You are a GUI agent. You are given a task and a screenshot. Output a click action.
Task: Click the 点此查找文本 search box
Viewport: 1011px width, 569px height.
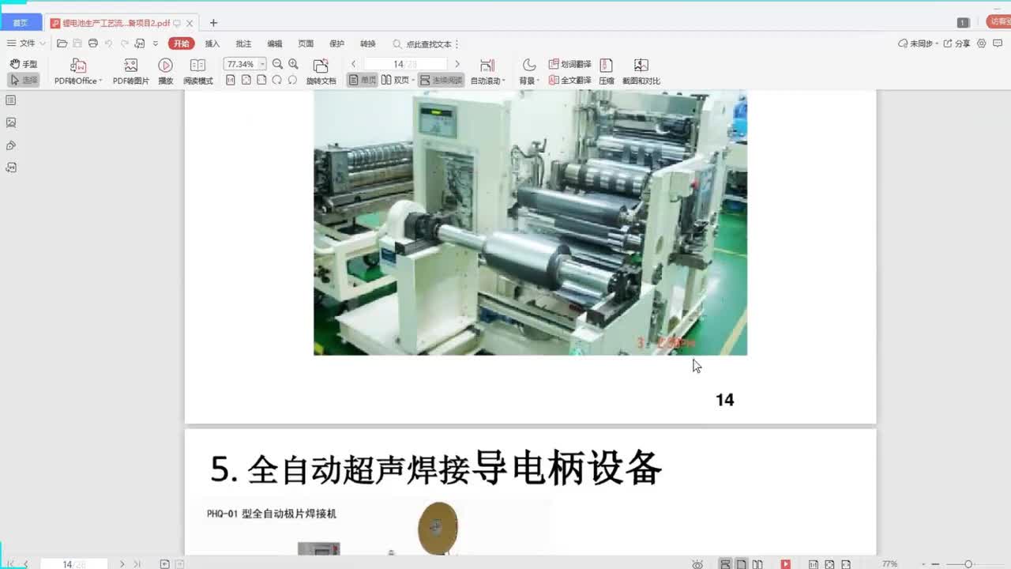[425, 44]
